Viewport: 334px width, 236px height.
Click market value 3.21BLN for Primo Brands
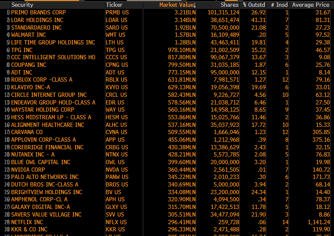pos(185,12)
